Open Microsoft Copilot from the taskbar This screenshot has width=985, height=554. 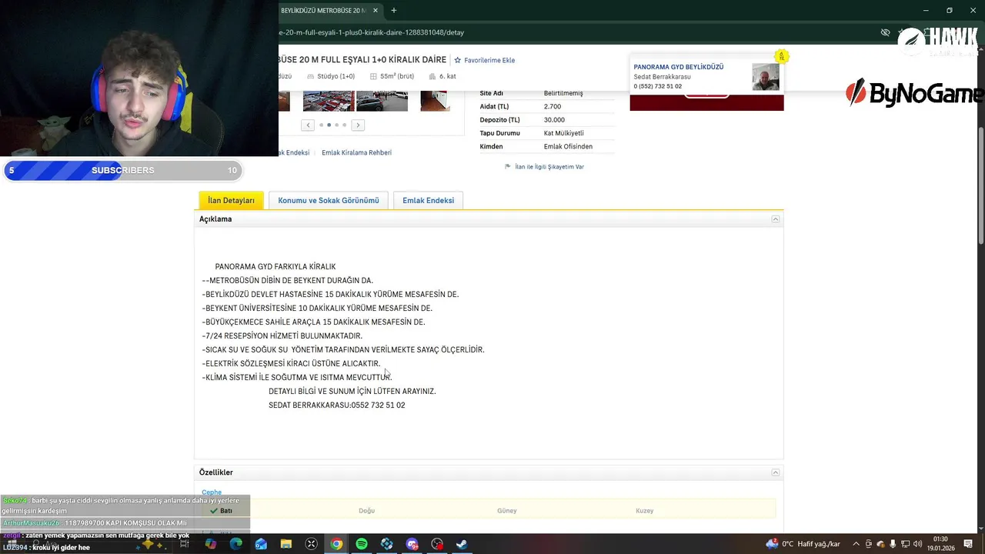(211, 544)
